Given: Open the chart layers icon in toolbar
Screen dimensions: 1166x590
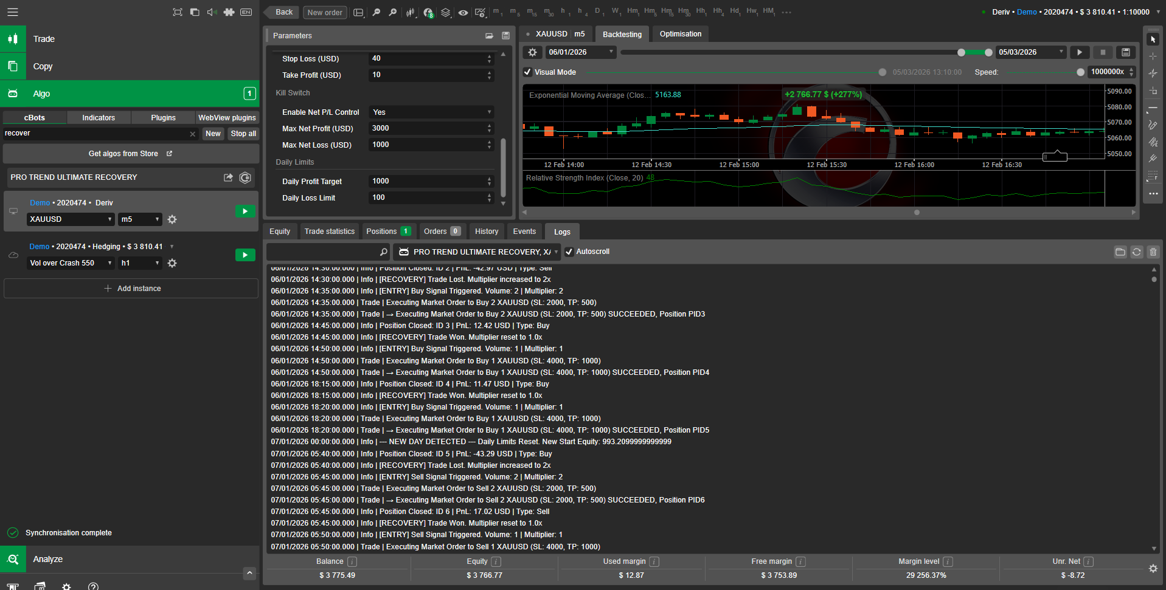Looking at the screenshot, I should [x=446, y=12].
